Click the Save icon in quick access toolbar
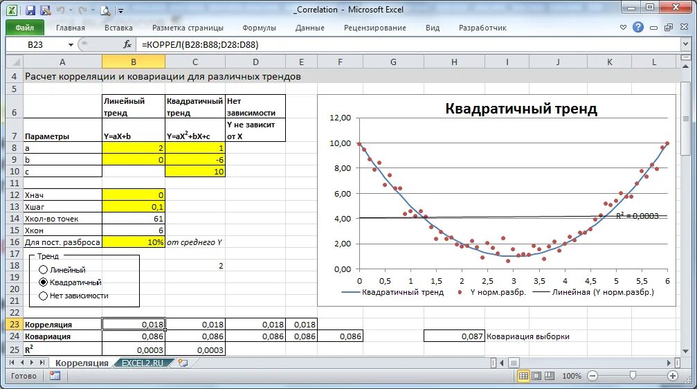 pyautogui.click(x=30, y=10)
